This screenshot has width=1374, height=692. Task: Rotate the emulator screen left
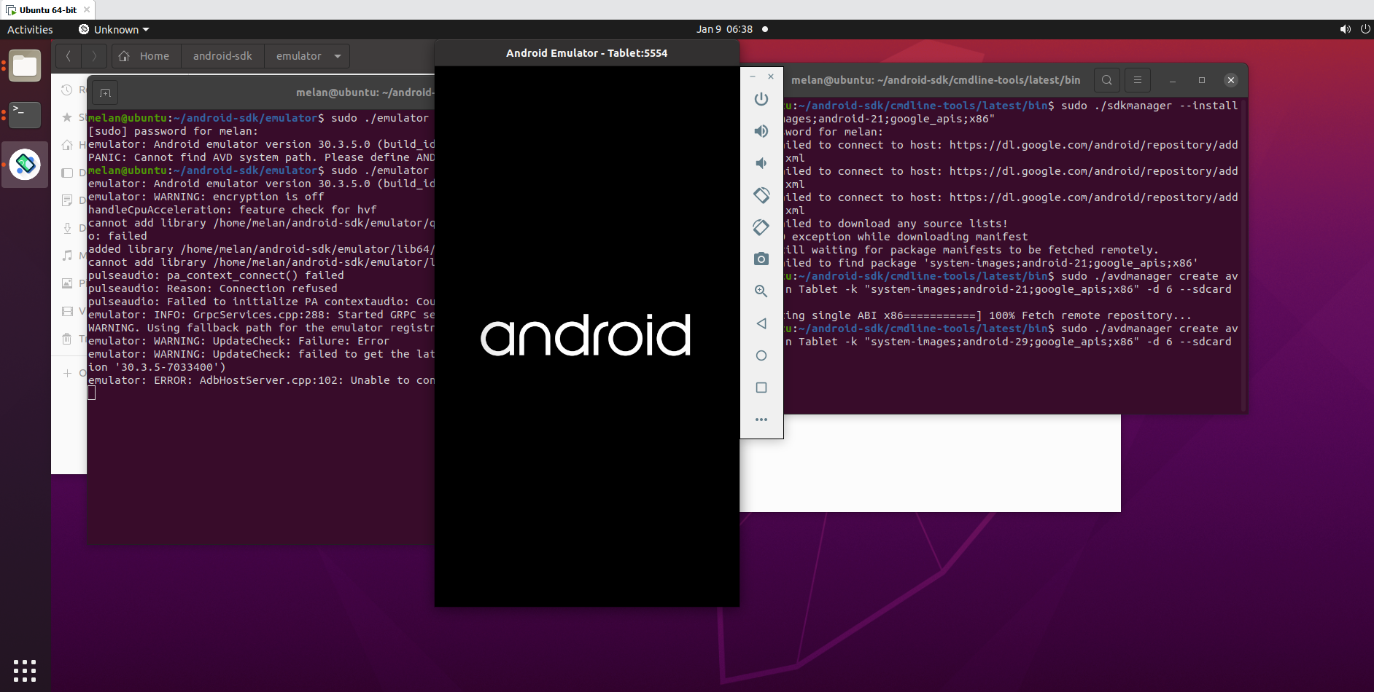pos(761,195)
